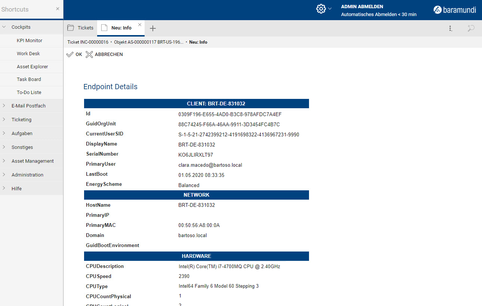Image resolution: width=482 pixels, height=306 pixels.
Task: Collapse the Cockpits section
Action: pyautogui.click(x=4, y=27)
